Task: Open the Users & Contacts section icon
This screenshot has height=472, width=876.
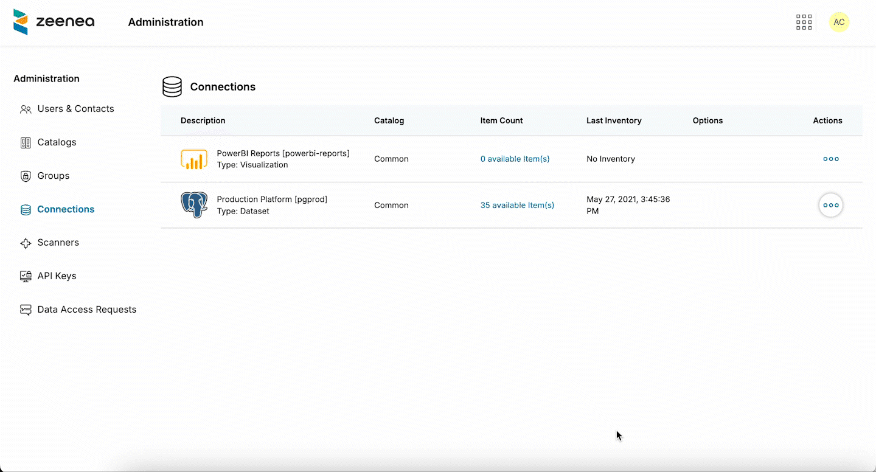Action: tap(26, 109)
